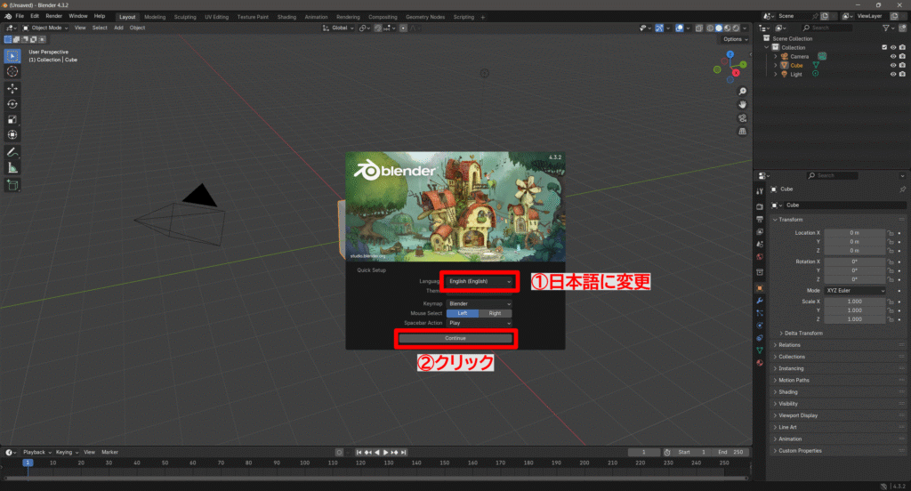Open the Language dropdown in Quick Setup
The height and width of the screenshot is (491, 911).
480,281
